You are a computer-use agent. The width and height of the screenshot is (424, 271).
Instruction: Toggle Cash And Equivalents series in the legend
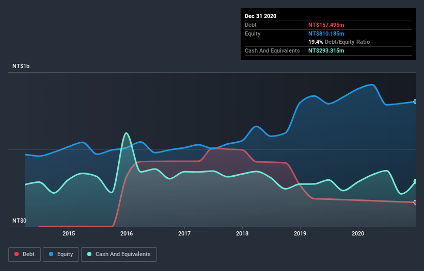click(119, 255)
